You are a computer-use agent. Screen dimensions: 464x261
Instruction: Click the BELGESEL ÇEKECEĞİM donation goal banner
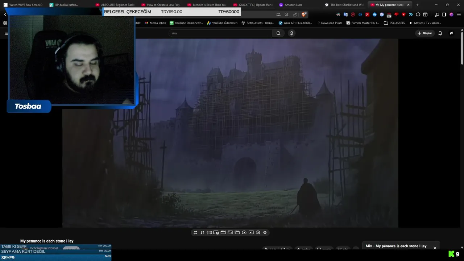click(171, 12)
